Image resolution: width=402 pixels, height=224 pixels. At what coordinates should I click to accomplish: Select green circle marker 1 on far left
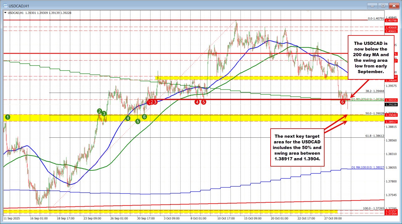7,117
